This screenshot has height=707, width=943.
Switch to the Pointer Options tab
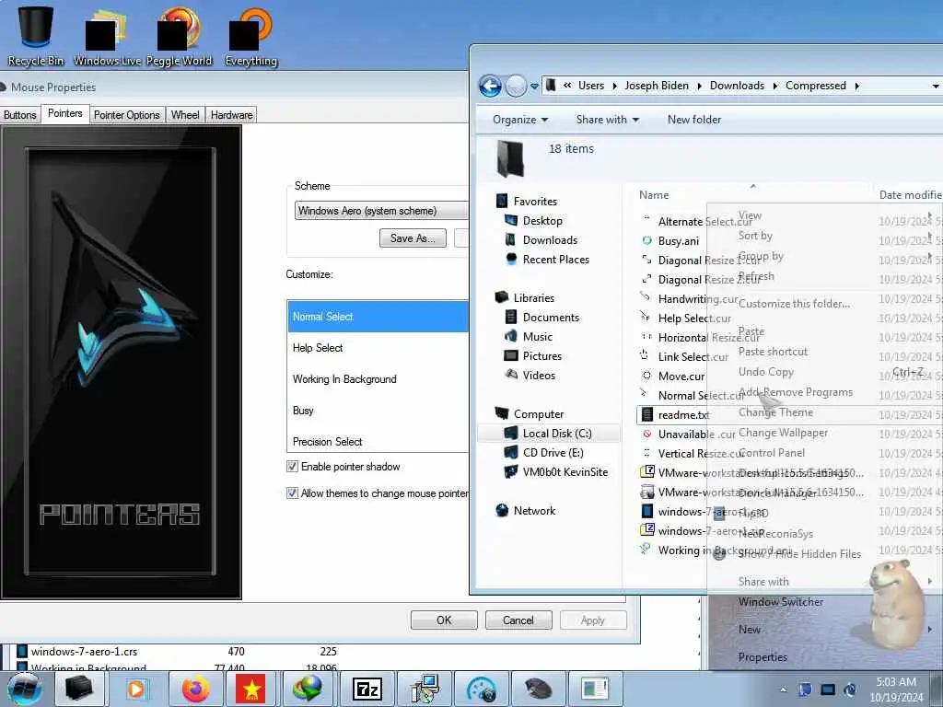coord(127,115)
